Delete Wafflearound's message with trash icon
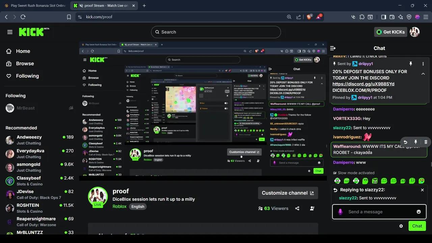The image size is (432, 243). (x=426, y=142)
